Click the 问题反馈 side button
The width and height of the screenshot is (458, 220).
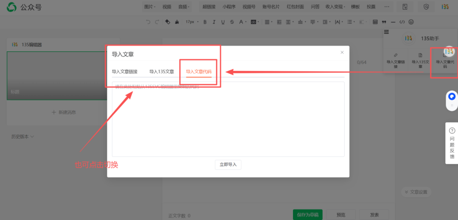click(452, 143)
